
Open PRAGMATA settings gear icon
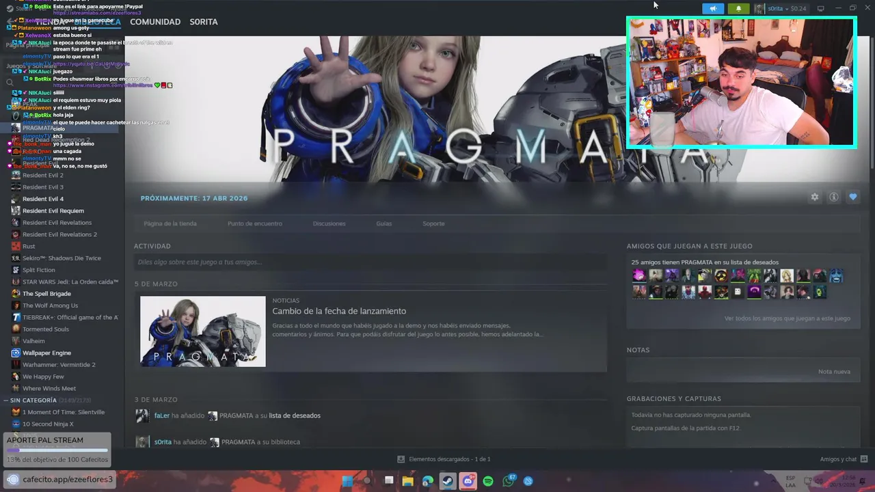click(815, 197)
